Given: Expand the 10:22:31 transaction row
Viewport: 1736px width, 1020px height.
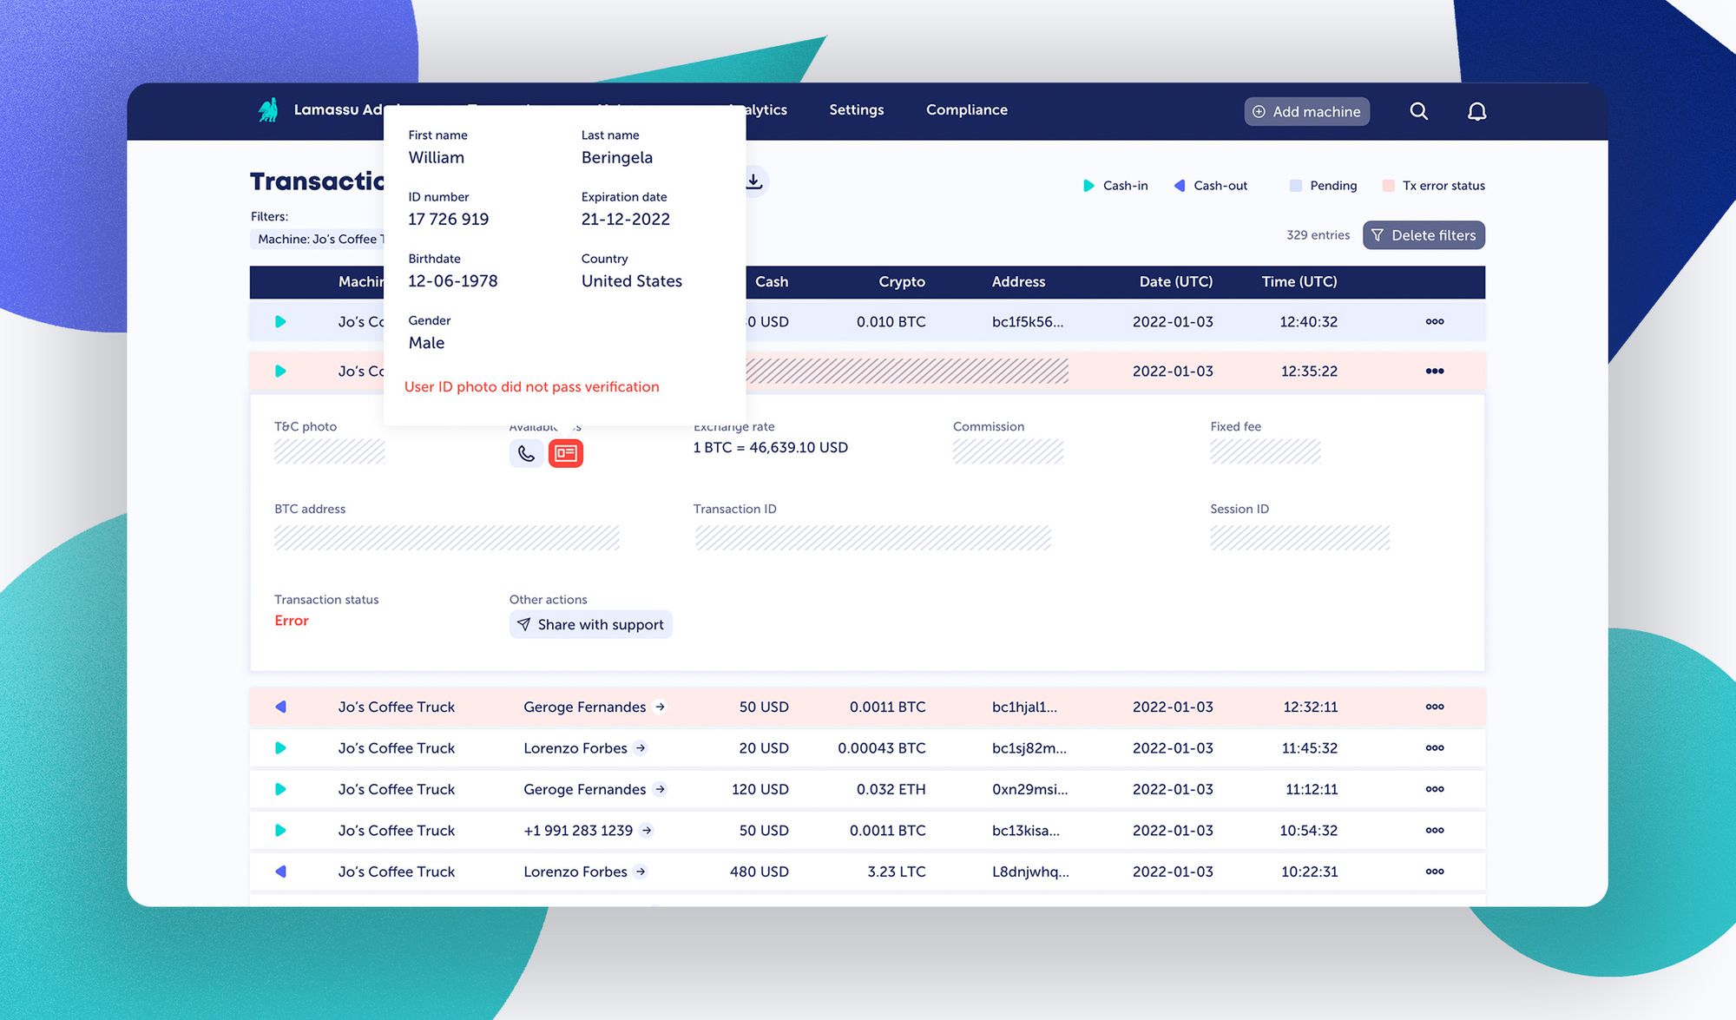Looking at the screenshot, I should pyautogui.click(x=1434, y=872).
